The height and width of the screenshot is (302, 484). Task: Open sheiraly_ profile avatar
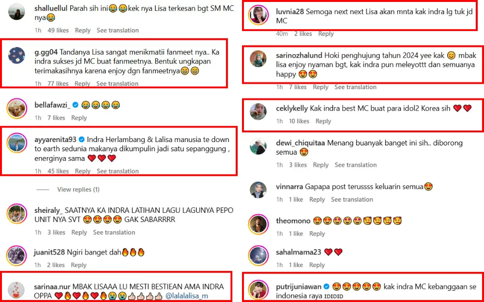16,214
